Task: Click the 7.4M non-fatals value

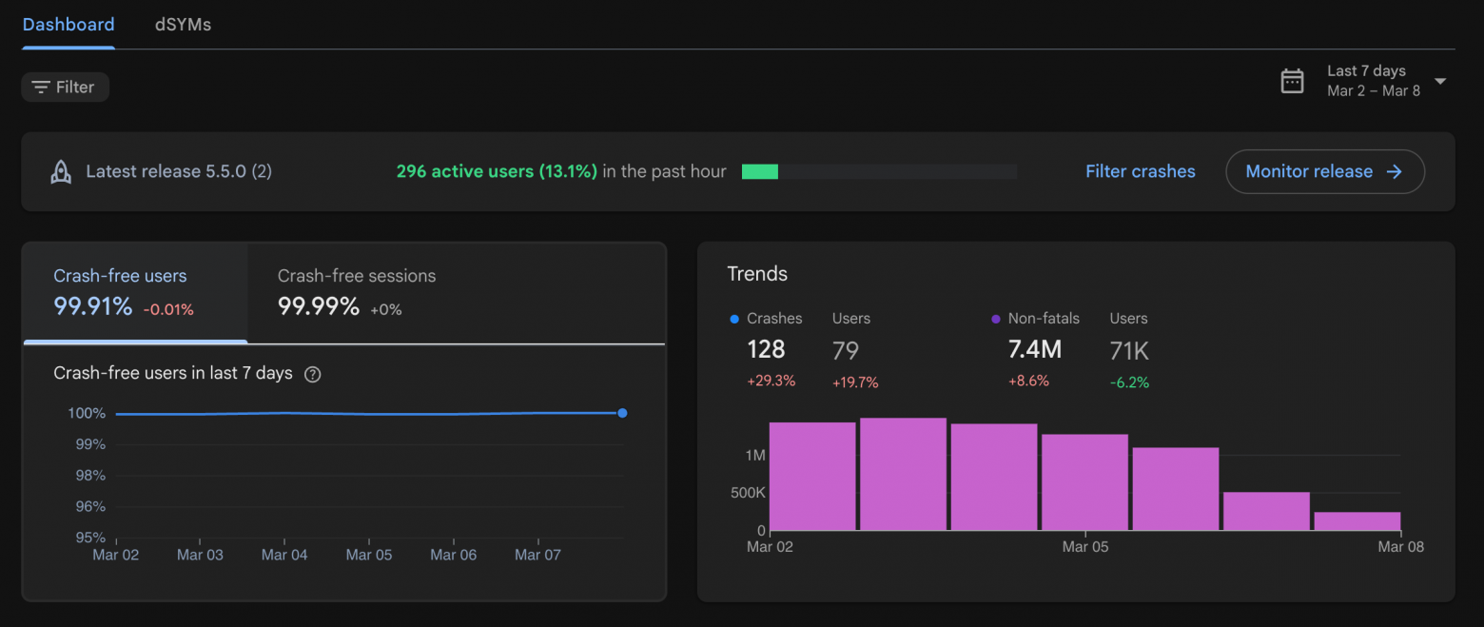Action: click(1035, 350)
